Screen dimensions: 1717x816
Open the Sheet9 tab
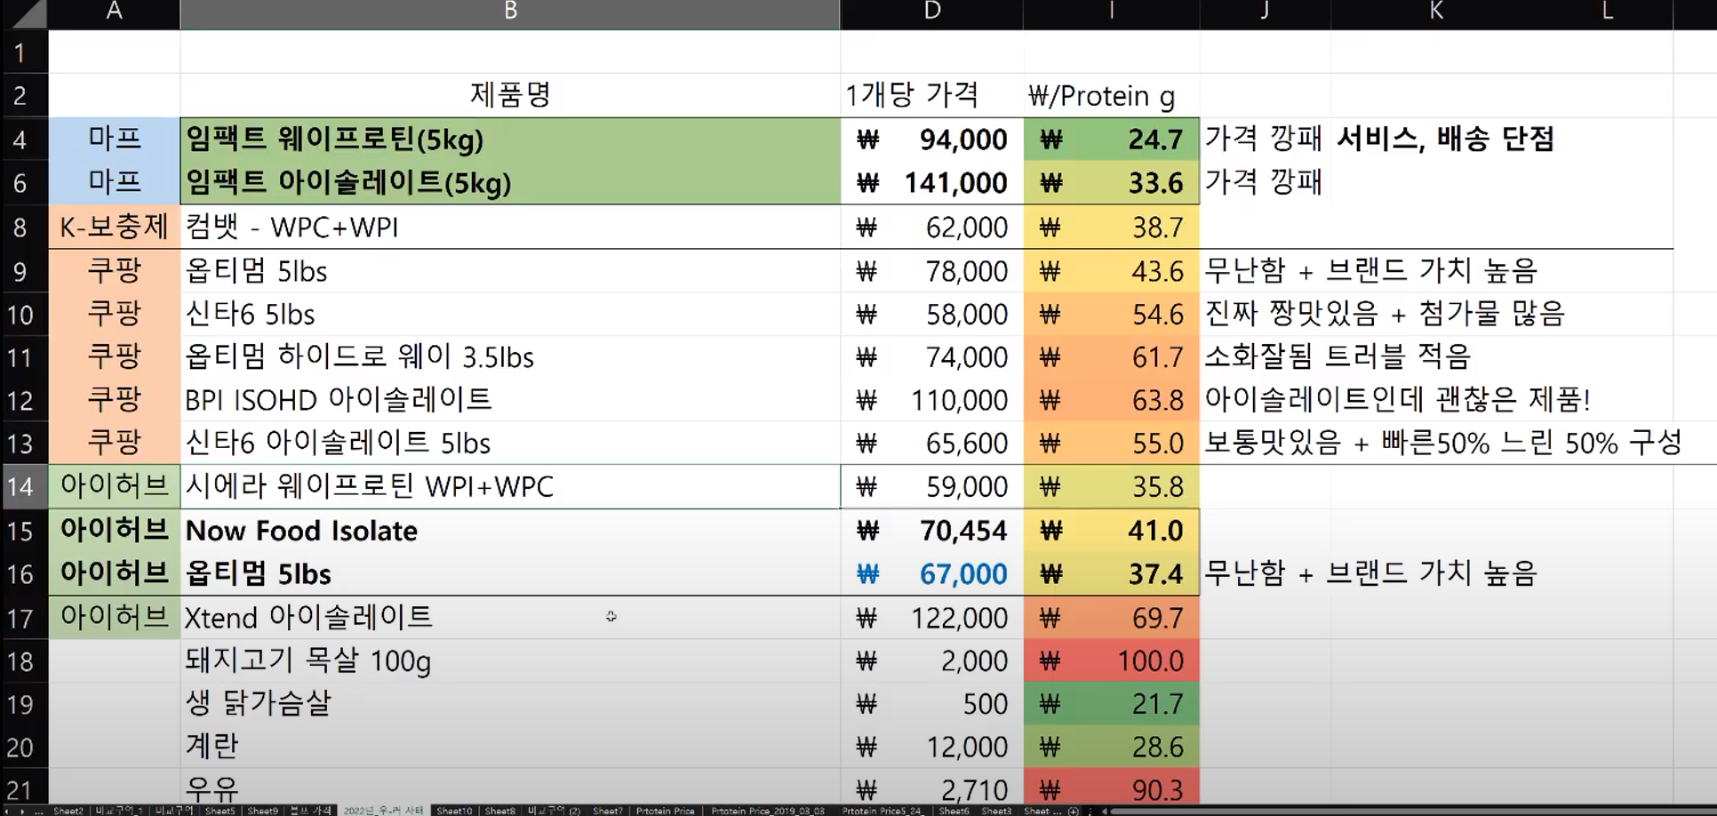click(x=262, y=811)
